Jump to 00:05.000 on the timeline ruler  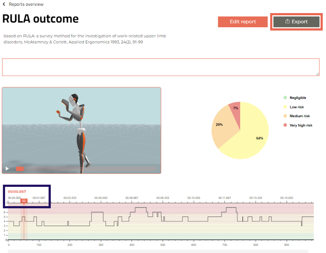pos(101,198)
